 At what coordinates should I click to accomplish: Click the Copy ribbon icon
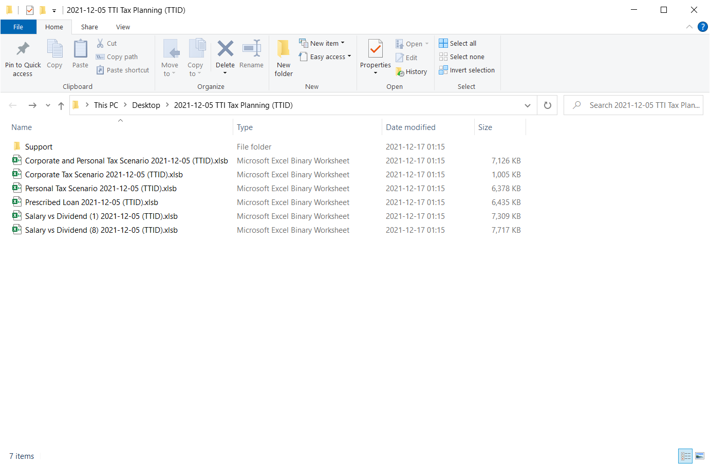coord(54,54)
